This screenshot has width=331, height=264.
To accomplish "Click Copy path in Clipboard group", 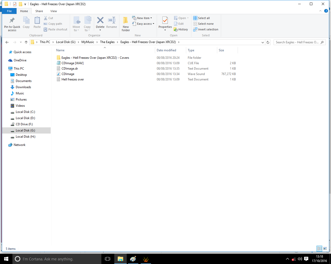I will tap(53, 24).
